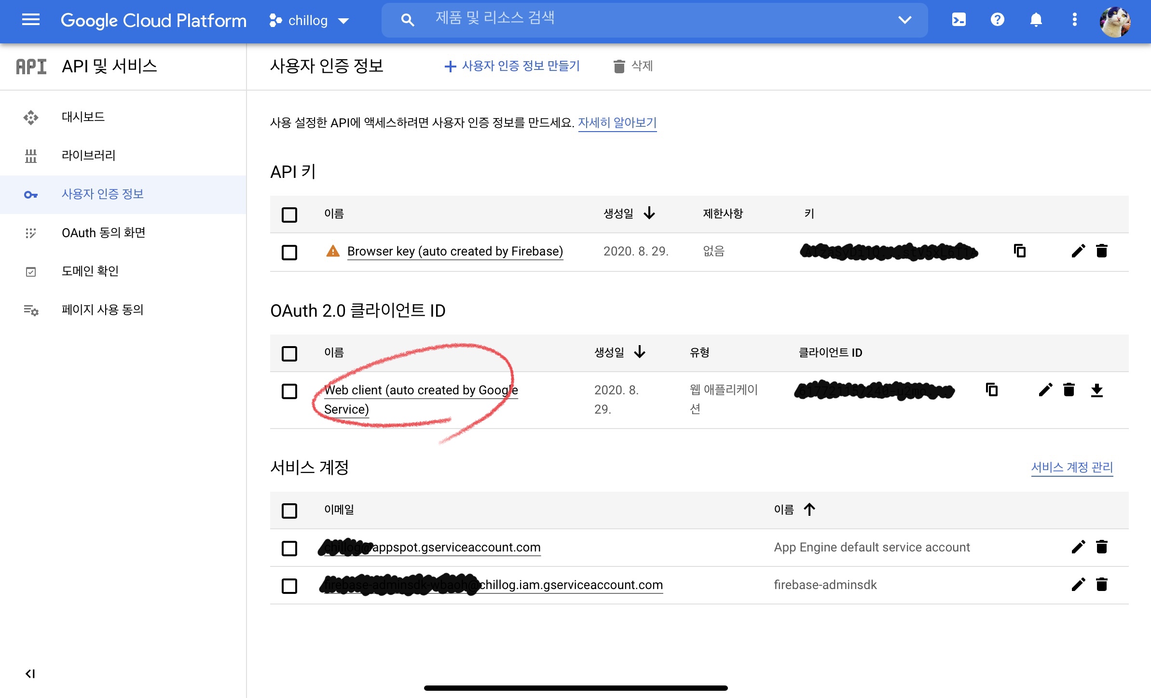Activate Cloud Shell terminal icon
The width and height of the screenshot is (1151, 698).
point(959,20)
